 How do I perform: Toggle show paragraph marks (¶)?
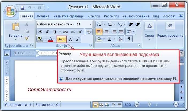coord(129,39)
